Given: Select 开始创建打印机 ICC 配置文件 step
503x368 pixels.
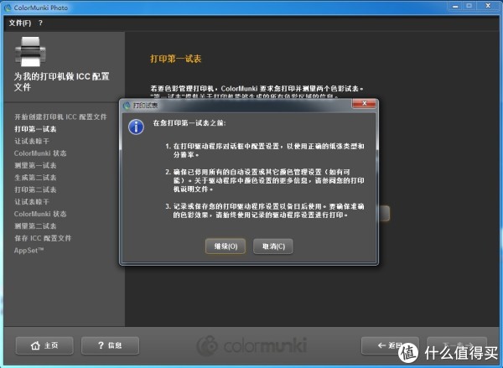Looking at the screenshot, I should 60,117.
